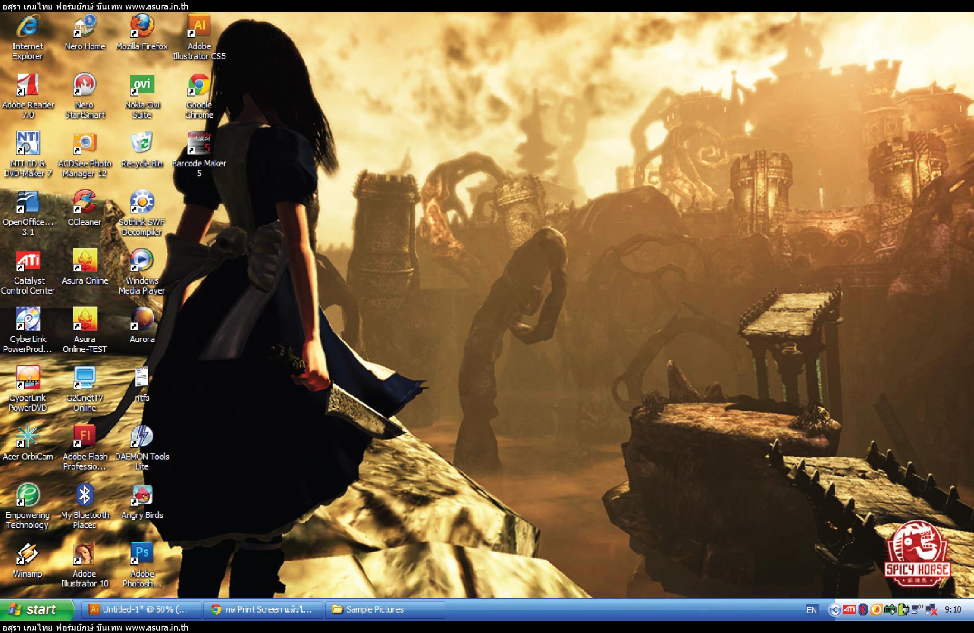Screen dimensions: 974x633
Task: Click Safely Remove Hardware tray icon
Action: 890,610
